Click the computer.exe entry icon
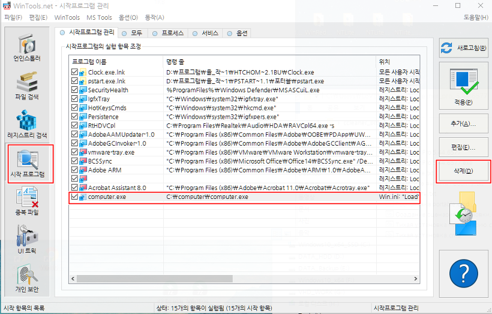 click(83, 197)
